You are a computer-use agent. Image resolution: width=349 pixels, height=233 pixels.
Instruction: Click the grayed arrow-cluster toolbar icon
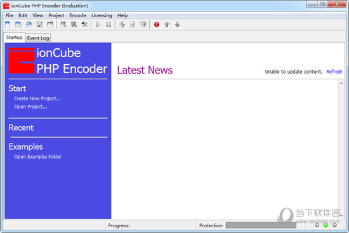click(122, 25)
